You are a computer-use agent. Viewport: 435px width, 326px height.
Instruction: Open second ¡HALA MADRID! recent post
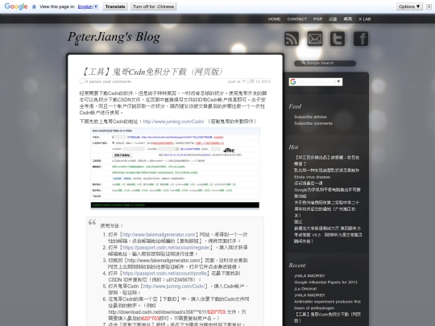click(x=309, y=295)
